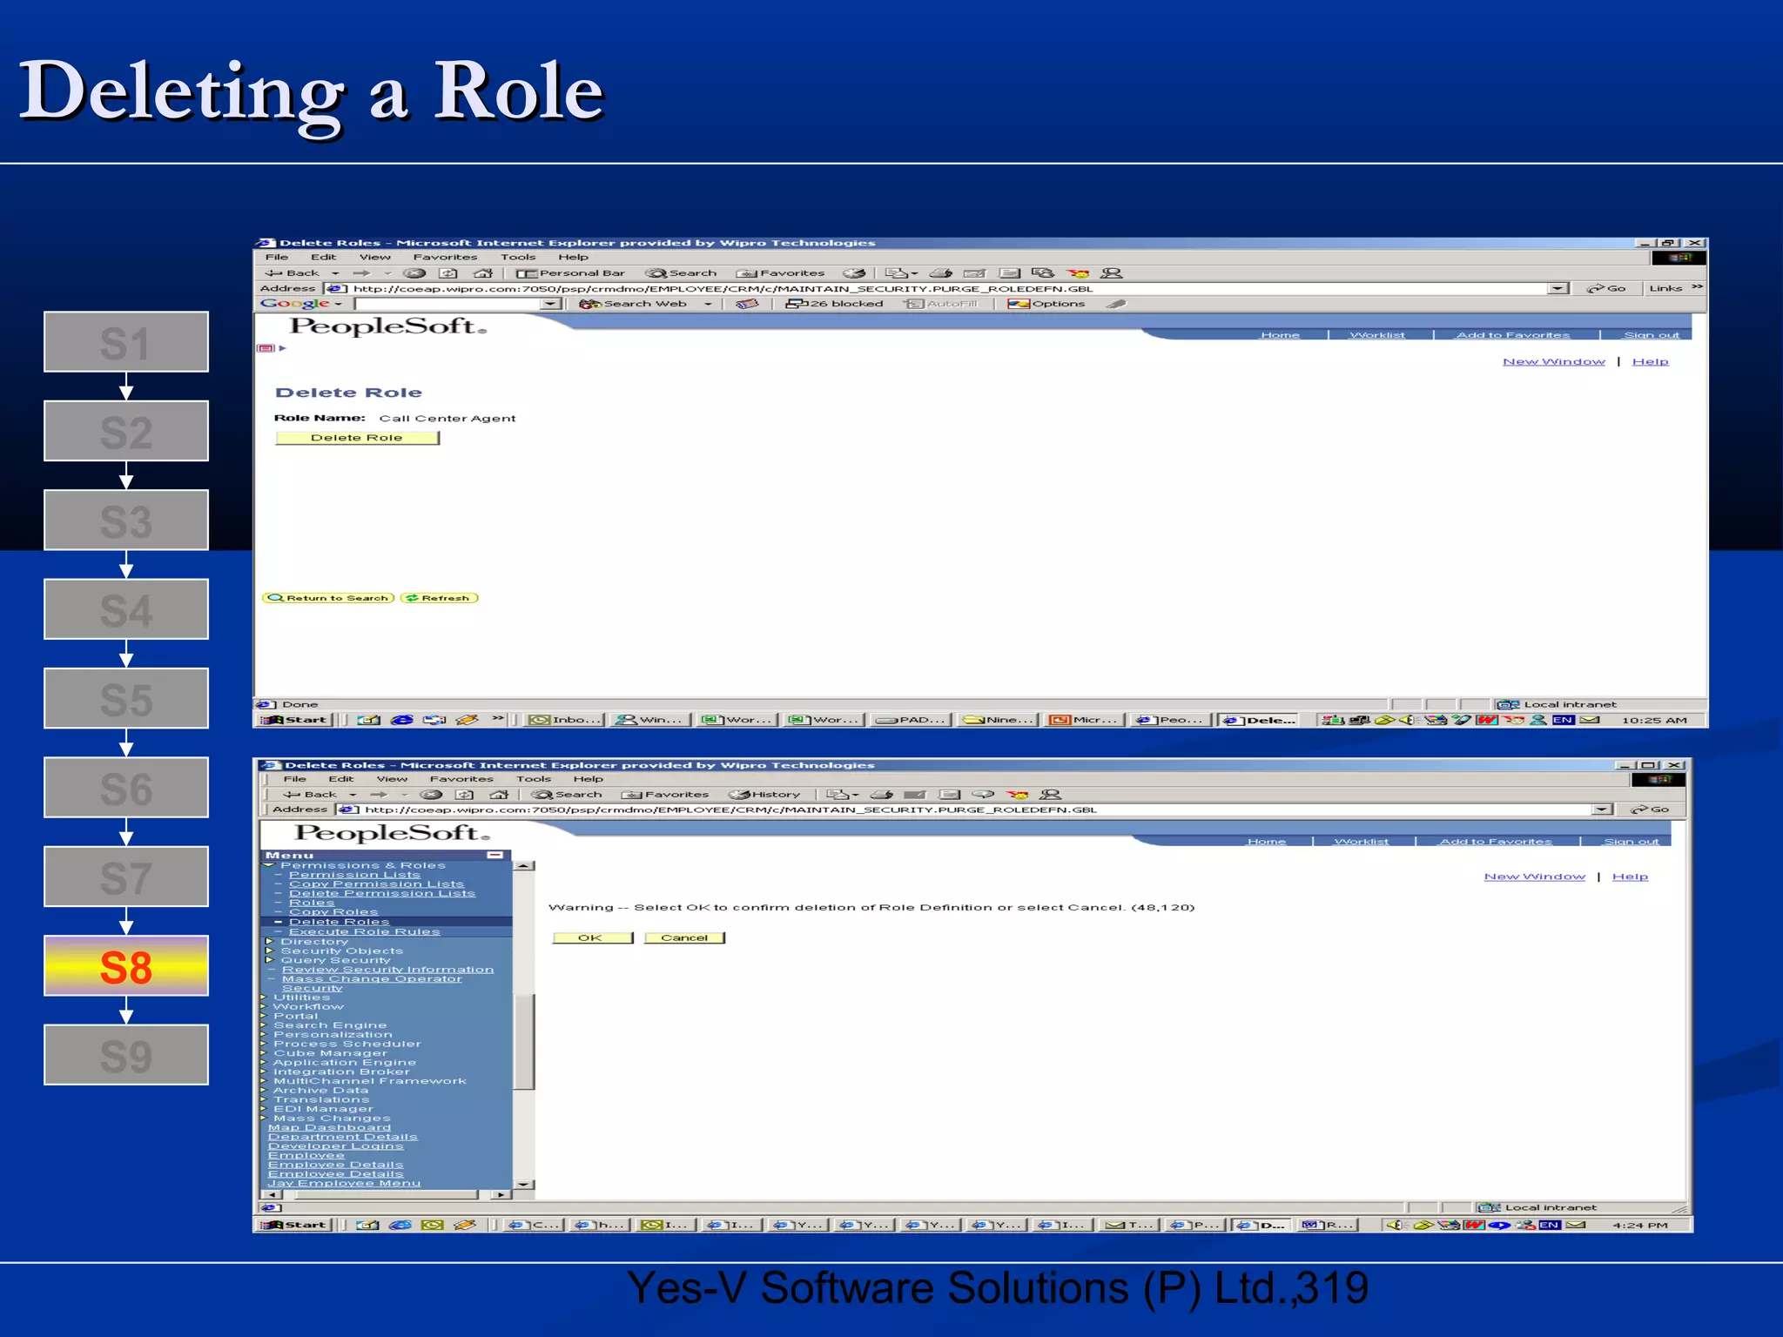The height and width of the screenshot is (1337, 1783).
Task: Open Tools menu in upper browser
Action: point(518,257)
